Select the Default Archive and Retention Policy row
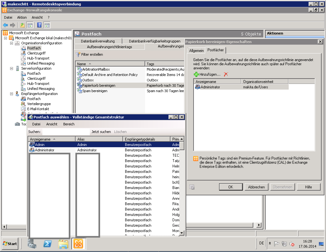Image resolution: width=326 pixels, height=252 pixels. coord(130,74)
